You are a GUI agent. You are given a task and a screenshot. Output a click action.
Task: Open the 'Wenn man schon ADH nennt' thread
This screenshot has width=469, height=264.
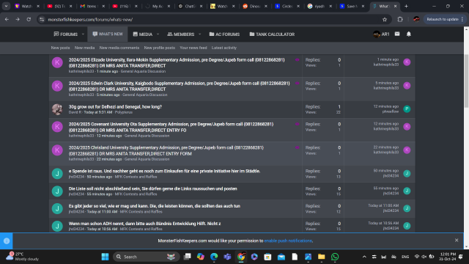[145, 224]
